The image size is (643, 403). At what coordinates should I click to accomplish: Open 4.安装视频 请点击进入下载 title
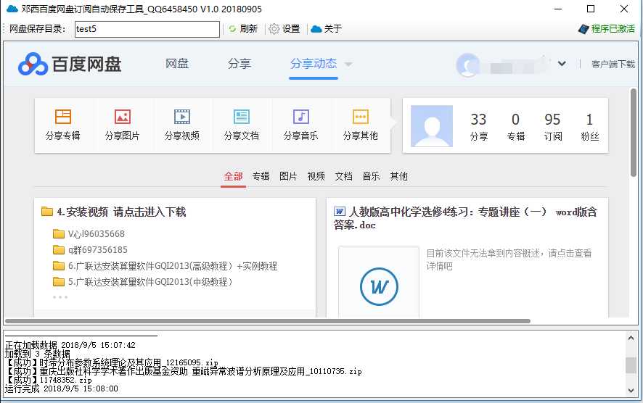[x=121, y=212]
